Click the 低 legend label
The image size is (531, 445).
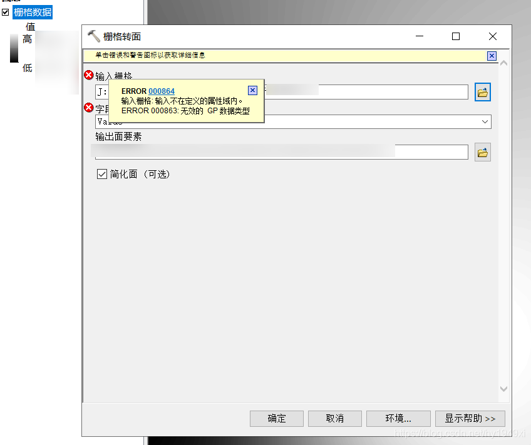[28, 68]
